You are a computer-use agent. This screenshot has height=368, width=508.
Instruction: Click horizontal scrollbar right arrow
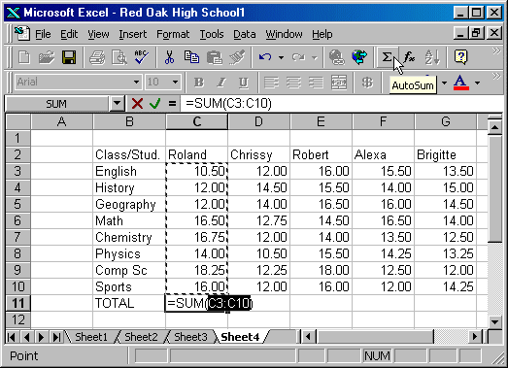click(474, 337)
